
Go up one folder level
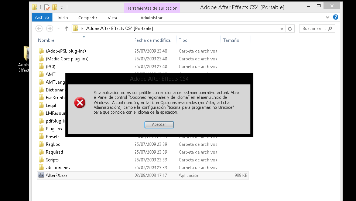click(x=67, y=29)
